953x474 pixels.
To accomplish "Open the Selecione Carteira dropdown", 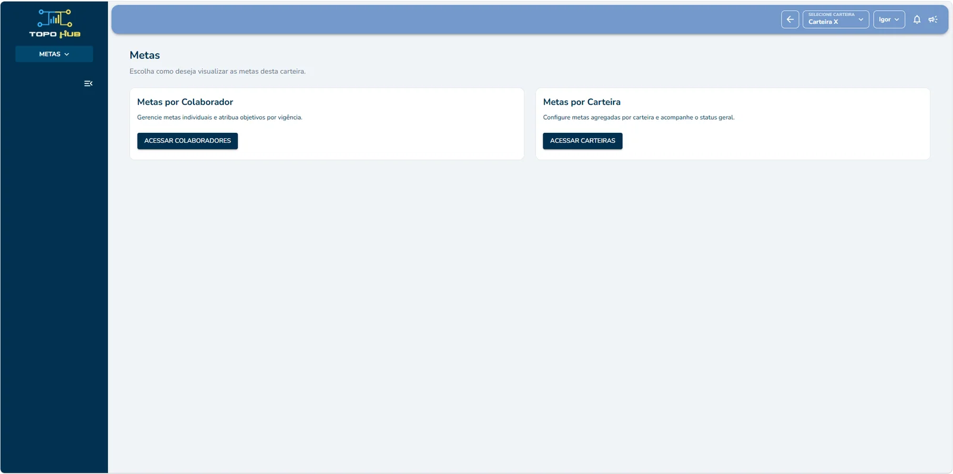I will click(836, 20).
